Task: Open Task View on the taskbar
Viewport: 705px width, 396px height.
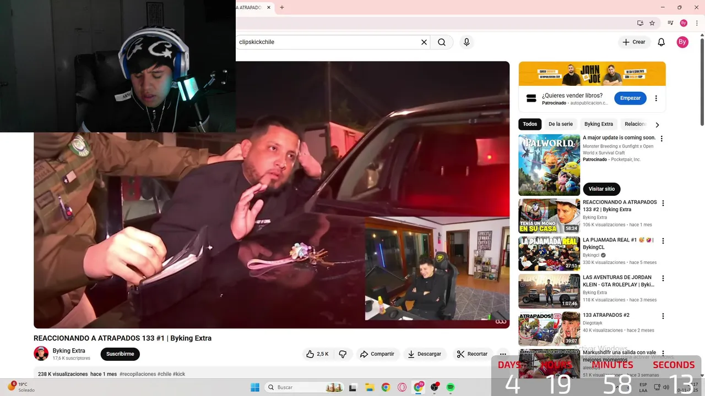Action: point(352,387)
